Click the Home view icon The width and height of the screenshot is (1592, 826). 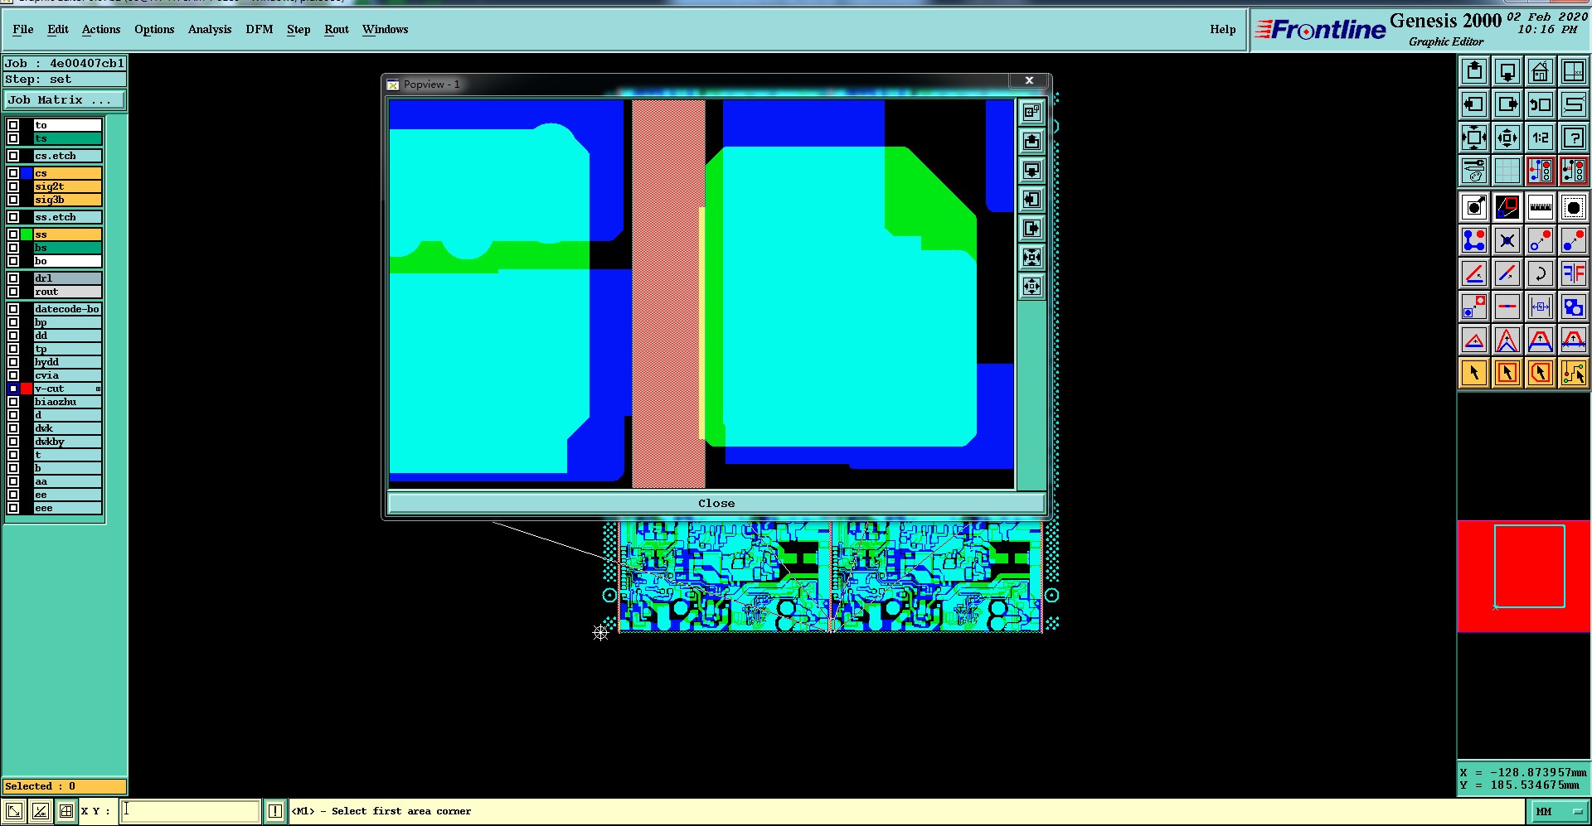click(x=1541, y=71)
